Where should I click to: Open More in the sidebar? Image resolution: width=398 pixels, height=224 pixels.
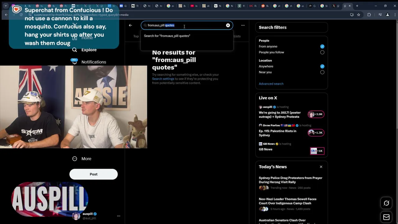[x=86, y=159]
